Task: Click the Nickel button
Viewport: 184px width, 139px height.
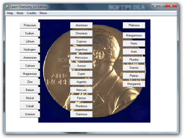Action: point(30,98)
